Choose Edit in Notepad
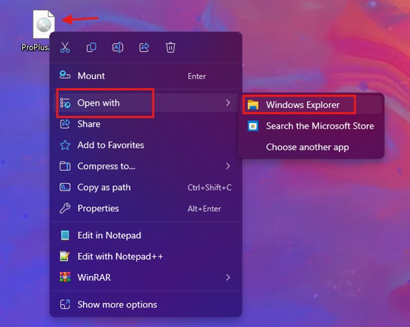Viewport: 410px width, 327px height. pyautogui.click(x=146, y=236)
